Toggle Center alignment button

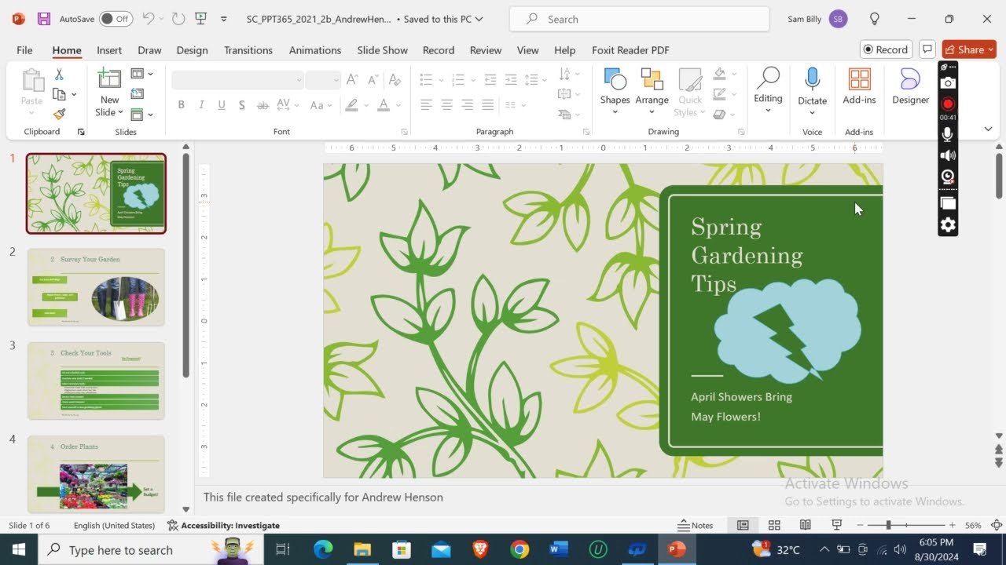coord(446,105)
